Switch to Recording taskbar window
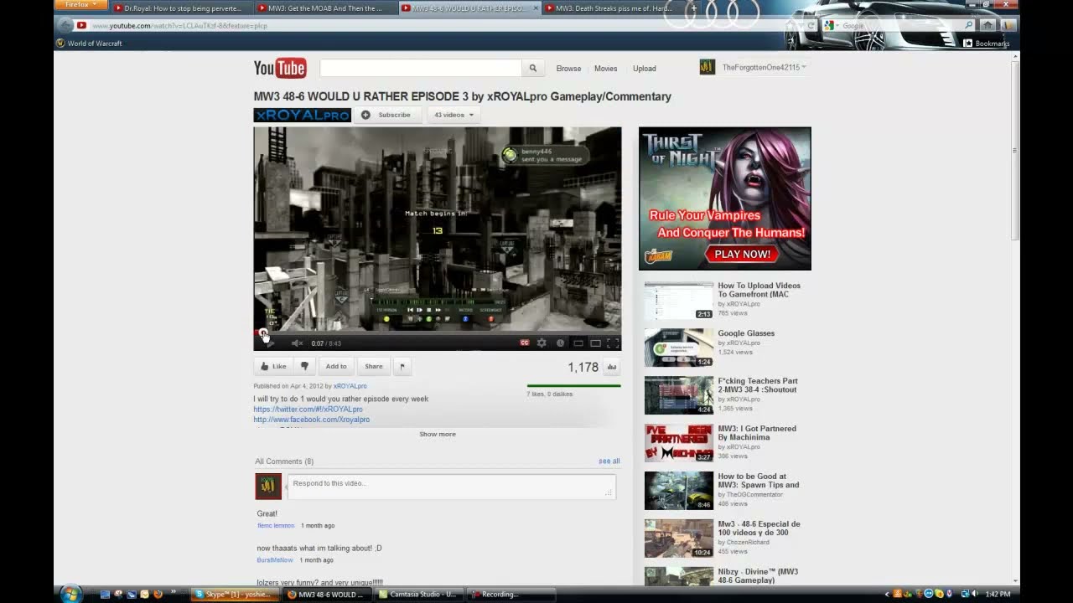The height and width of the screenshot is (603, 1073). [511, 595]
